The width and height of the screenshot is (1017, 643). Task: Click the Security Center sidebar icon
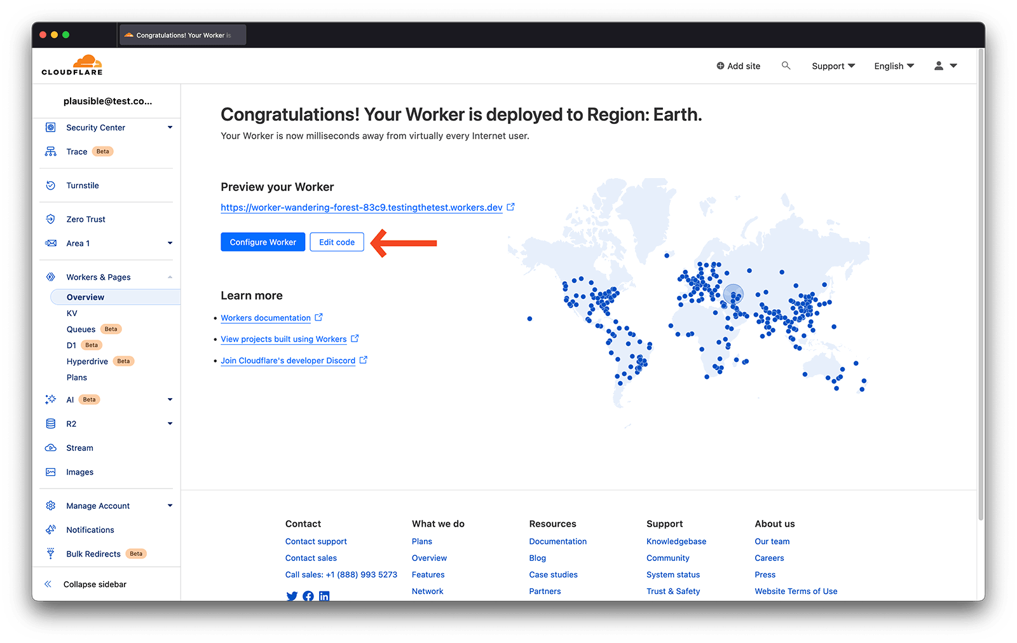coord(51,127)
